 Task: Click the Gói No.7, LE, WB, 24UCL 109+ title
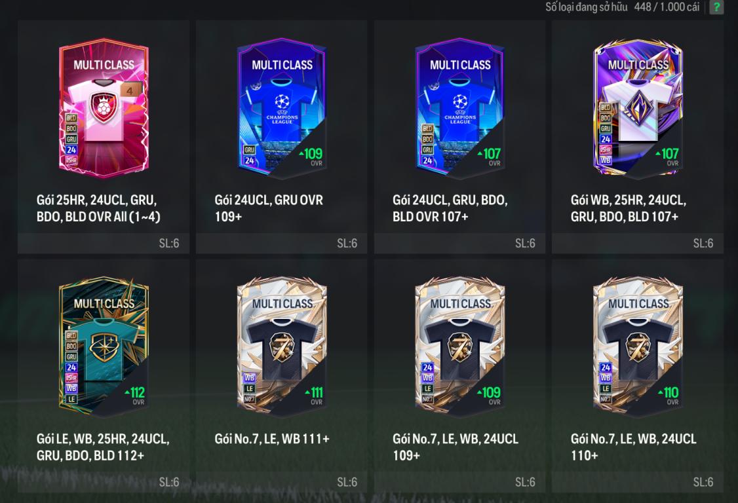pyautogui.click(x=455, y=447)
